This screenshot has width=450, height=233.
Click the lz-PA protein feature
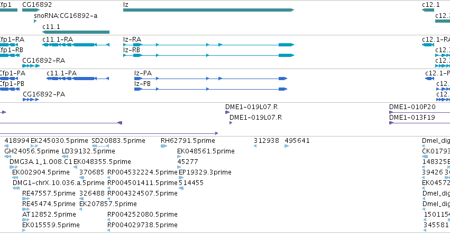click(x=210, y=79)
